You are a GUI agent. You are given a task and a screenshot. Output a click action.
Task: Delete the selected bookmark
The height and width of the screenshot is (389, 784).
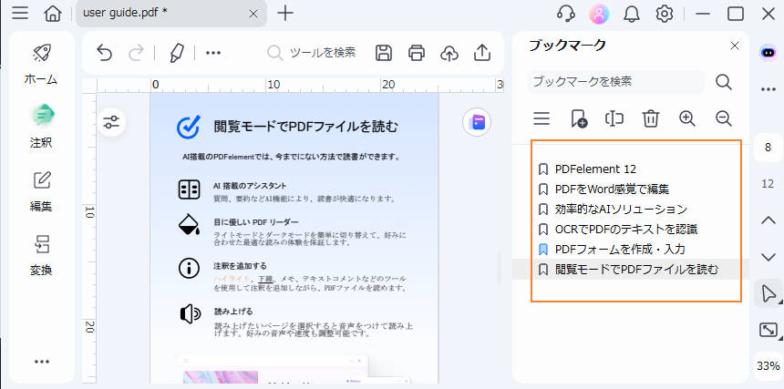(651, 118)
